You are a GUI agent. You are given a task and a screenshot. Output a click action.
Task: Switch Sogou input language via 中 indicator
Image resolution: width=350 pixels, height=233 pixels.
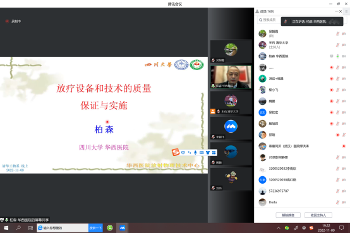coord(183,152)
